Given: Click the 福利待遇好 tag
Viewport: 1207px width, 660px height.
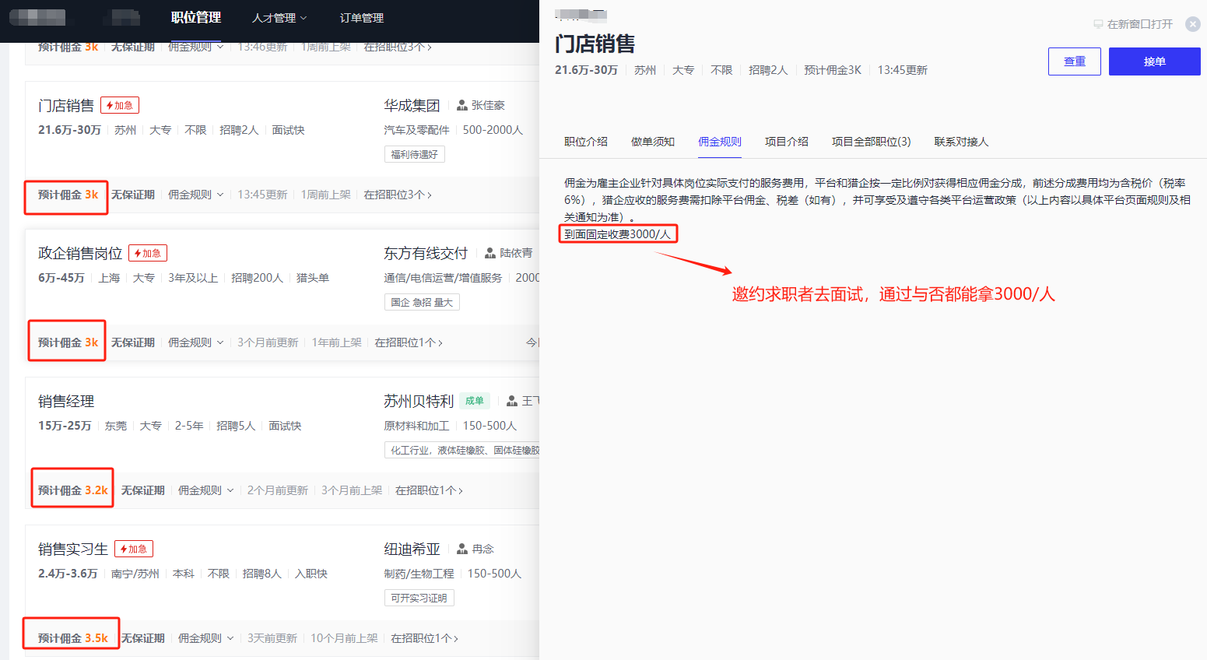Looking at the screenshot, I should point(415,154).
